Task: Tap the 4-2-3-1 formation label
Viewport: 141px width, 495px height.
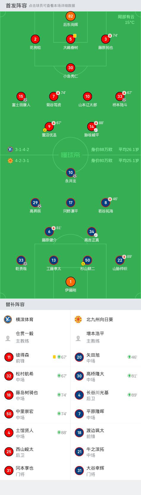Action: pyautogui.click(x=22, y=161)
